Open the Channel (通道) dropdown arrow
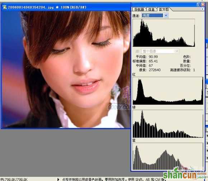Viewport: 208px width, 181px height. pos(166,15)
